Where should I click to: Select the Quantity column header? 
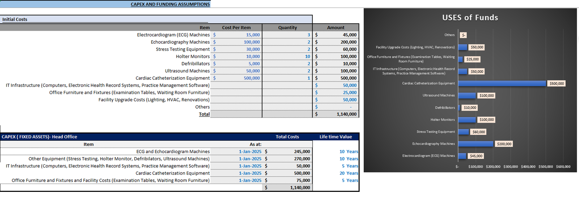coord(287,27)
